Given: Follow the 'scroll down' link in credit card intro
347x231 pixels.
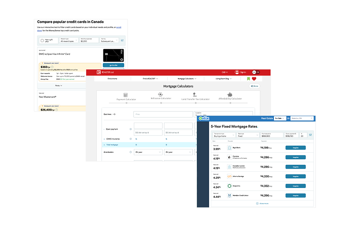Looking at the screenshot, I should pos(79,29).
